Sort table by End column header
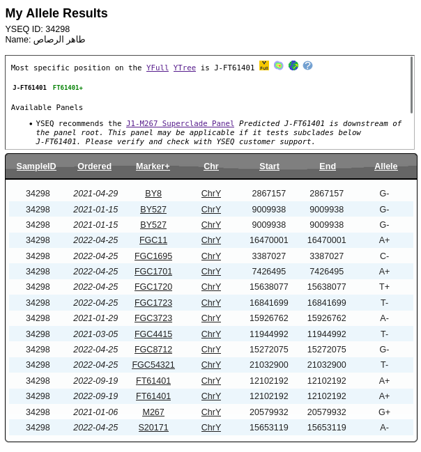Screen dimensions: 421x452 (x=328, y=166)
